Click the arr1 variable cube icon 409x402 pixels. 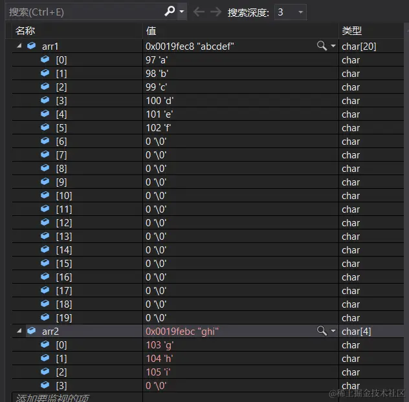tap(31, 46)
